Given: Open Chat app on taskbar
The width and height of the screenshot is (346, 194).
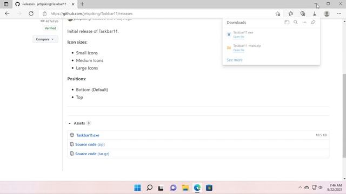Looking at the screenshot, I should (173, 188).
